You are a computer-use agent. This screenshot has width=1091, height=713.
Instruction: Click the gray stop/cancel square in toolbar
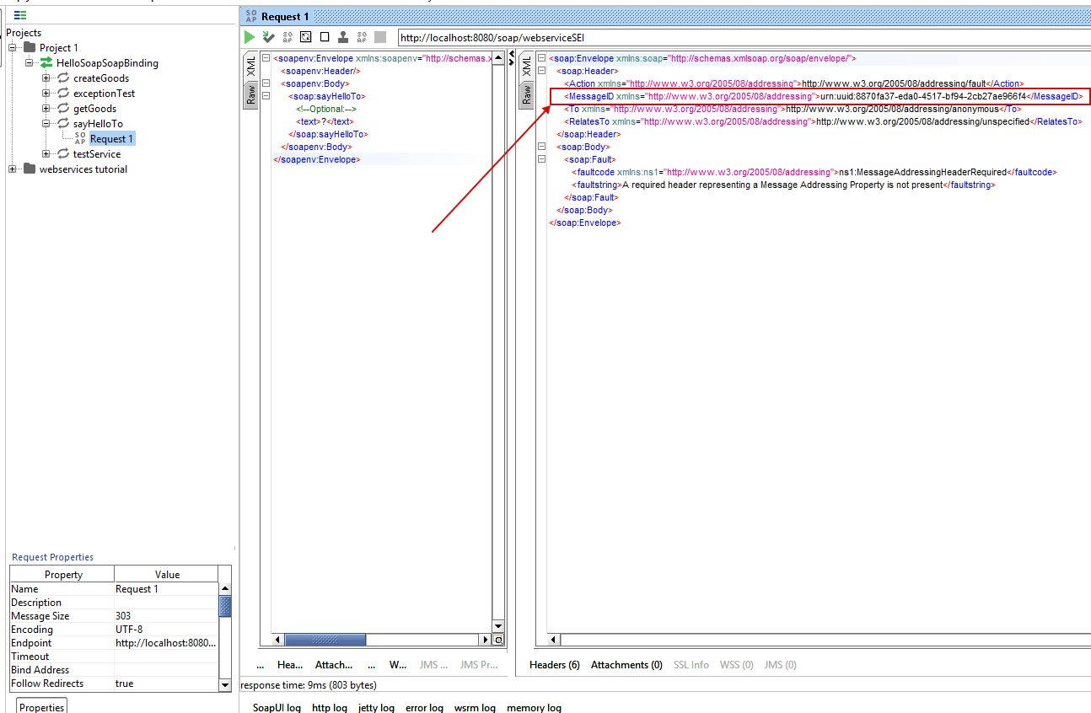point(380,37)
